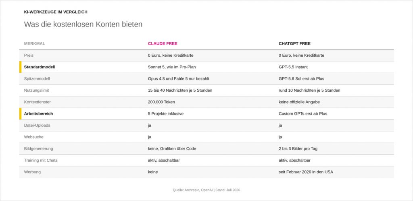Image resolution: width=413 pixels, height=201 pixels.
Task: Click the MERKMAL column header
Action: pyautogui.click(x=35, y=43)
